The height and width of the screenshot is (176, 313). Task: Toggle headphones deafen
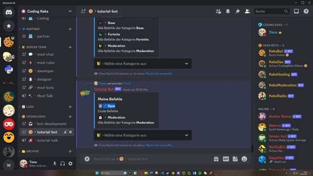click(x=63, y=164)
